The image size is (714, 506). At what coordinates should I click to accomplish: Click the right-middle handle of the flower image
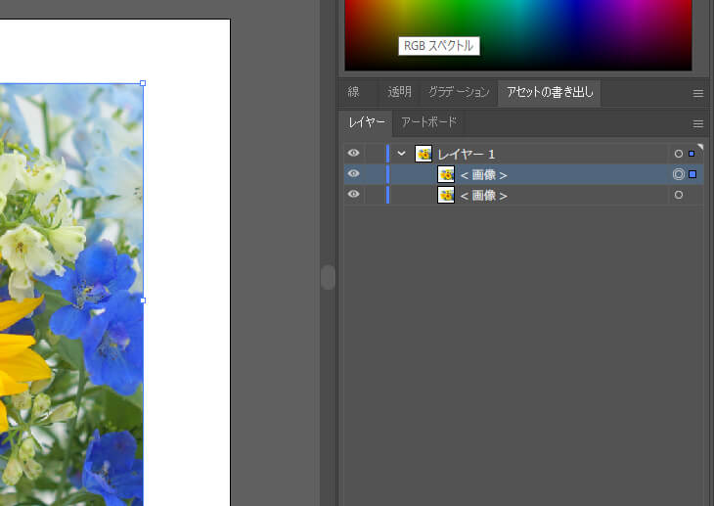tap(143, 300)
